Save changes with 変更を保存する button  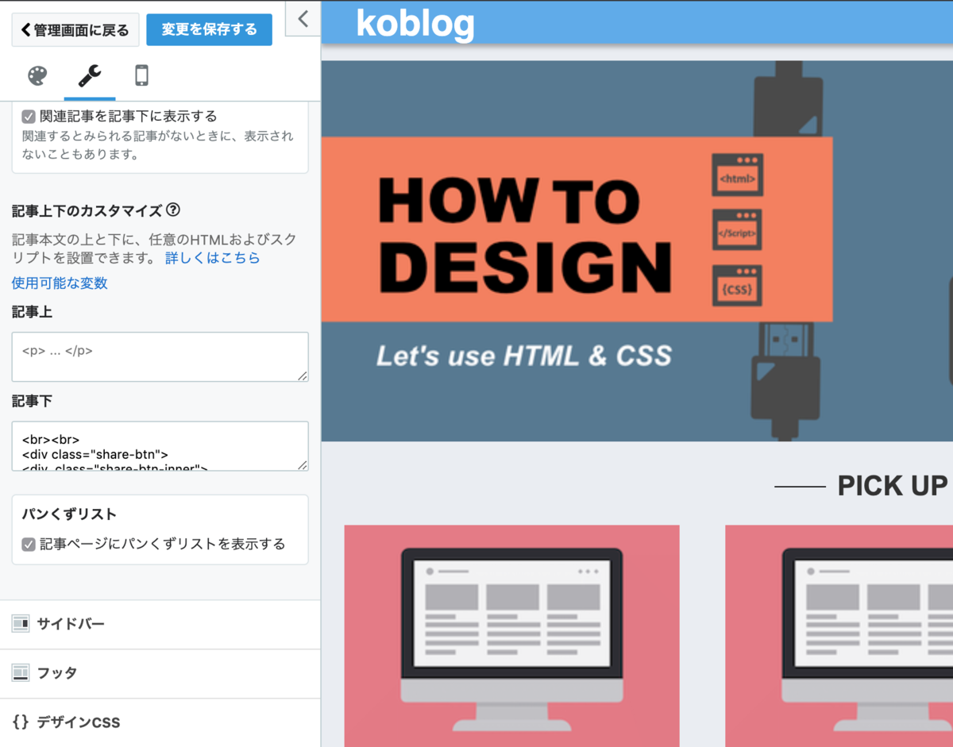(x=209, y=29)
